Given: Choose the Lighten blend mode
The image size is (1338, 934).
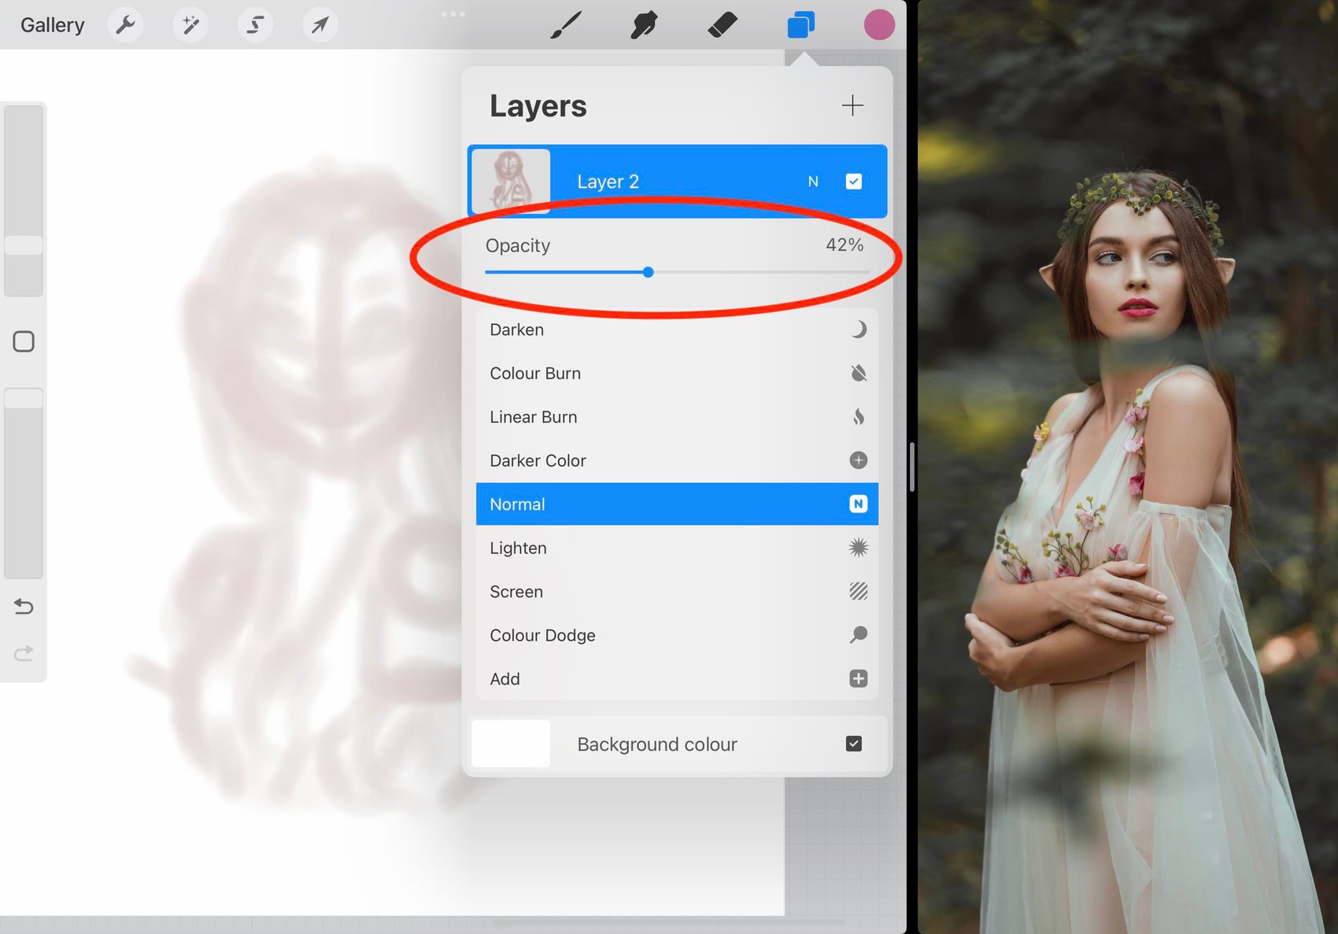Looking at the screenshot, I should [x=677, y=548].
